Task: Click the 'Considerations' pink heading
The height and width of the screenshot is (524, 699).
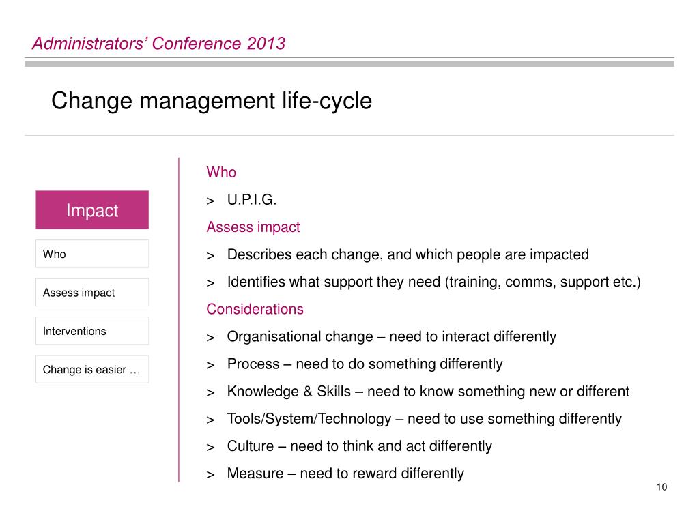Action: [x=255, y=309]
